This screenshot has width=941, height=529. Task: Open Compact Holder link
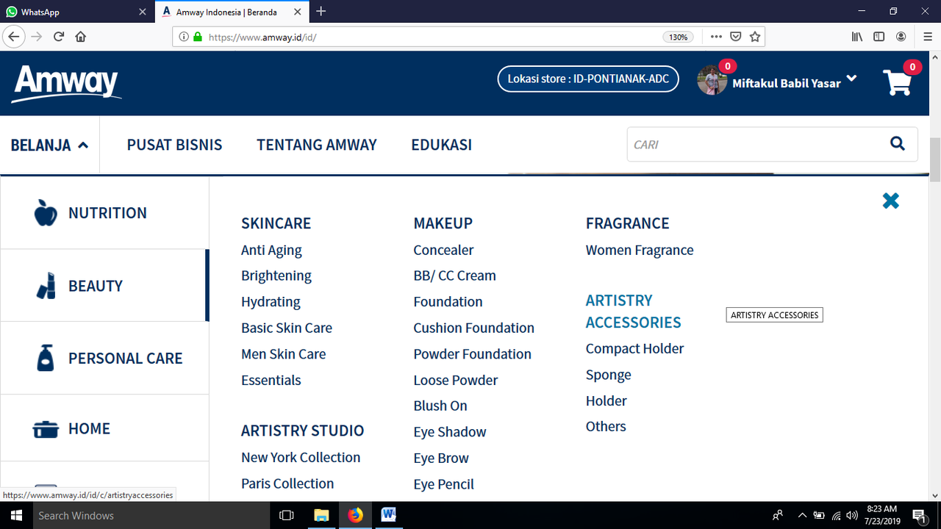pyautogui.click(x=634, y=348)
